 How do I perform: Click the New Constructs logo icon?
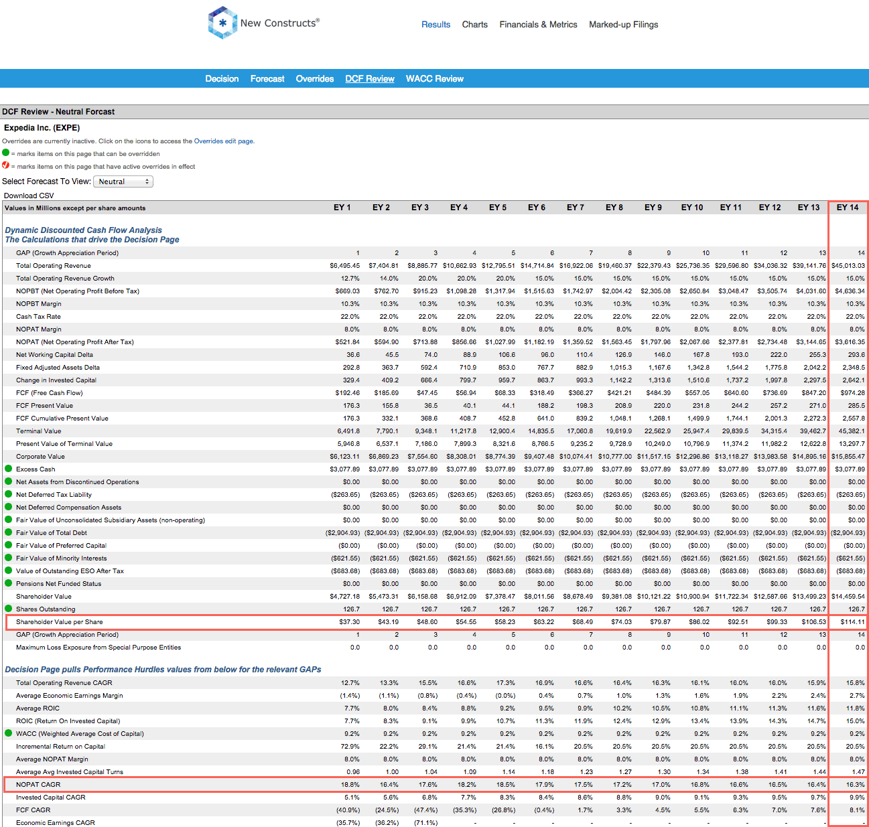pos(222,23)
